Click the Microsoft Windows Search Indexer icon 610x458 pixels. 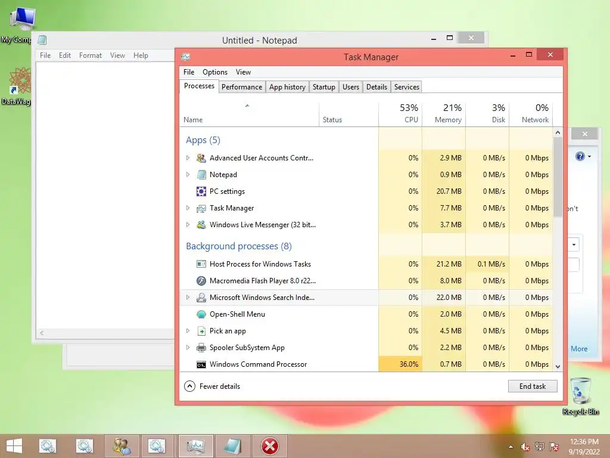tap(201, 298)
